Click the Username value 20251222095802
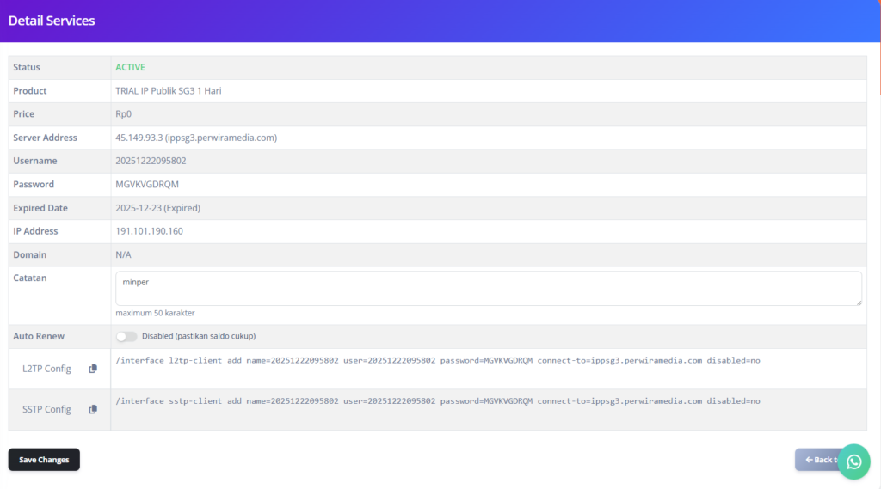 click(x=151, y=161)
